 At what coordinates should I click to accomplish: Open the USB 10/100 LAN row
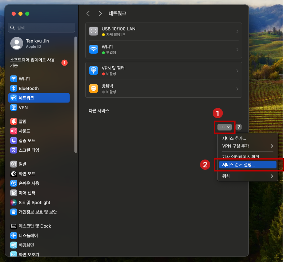[x=164, y=31]
